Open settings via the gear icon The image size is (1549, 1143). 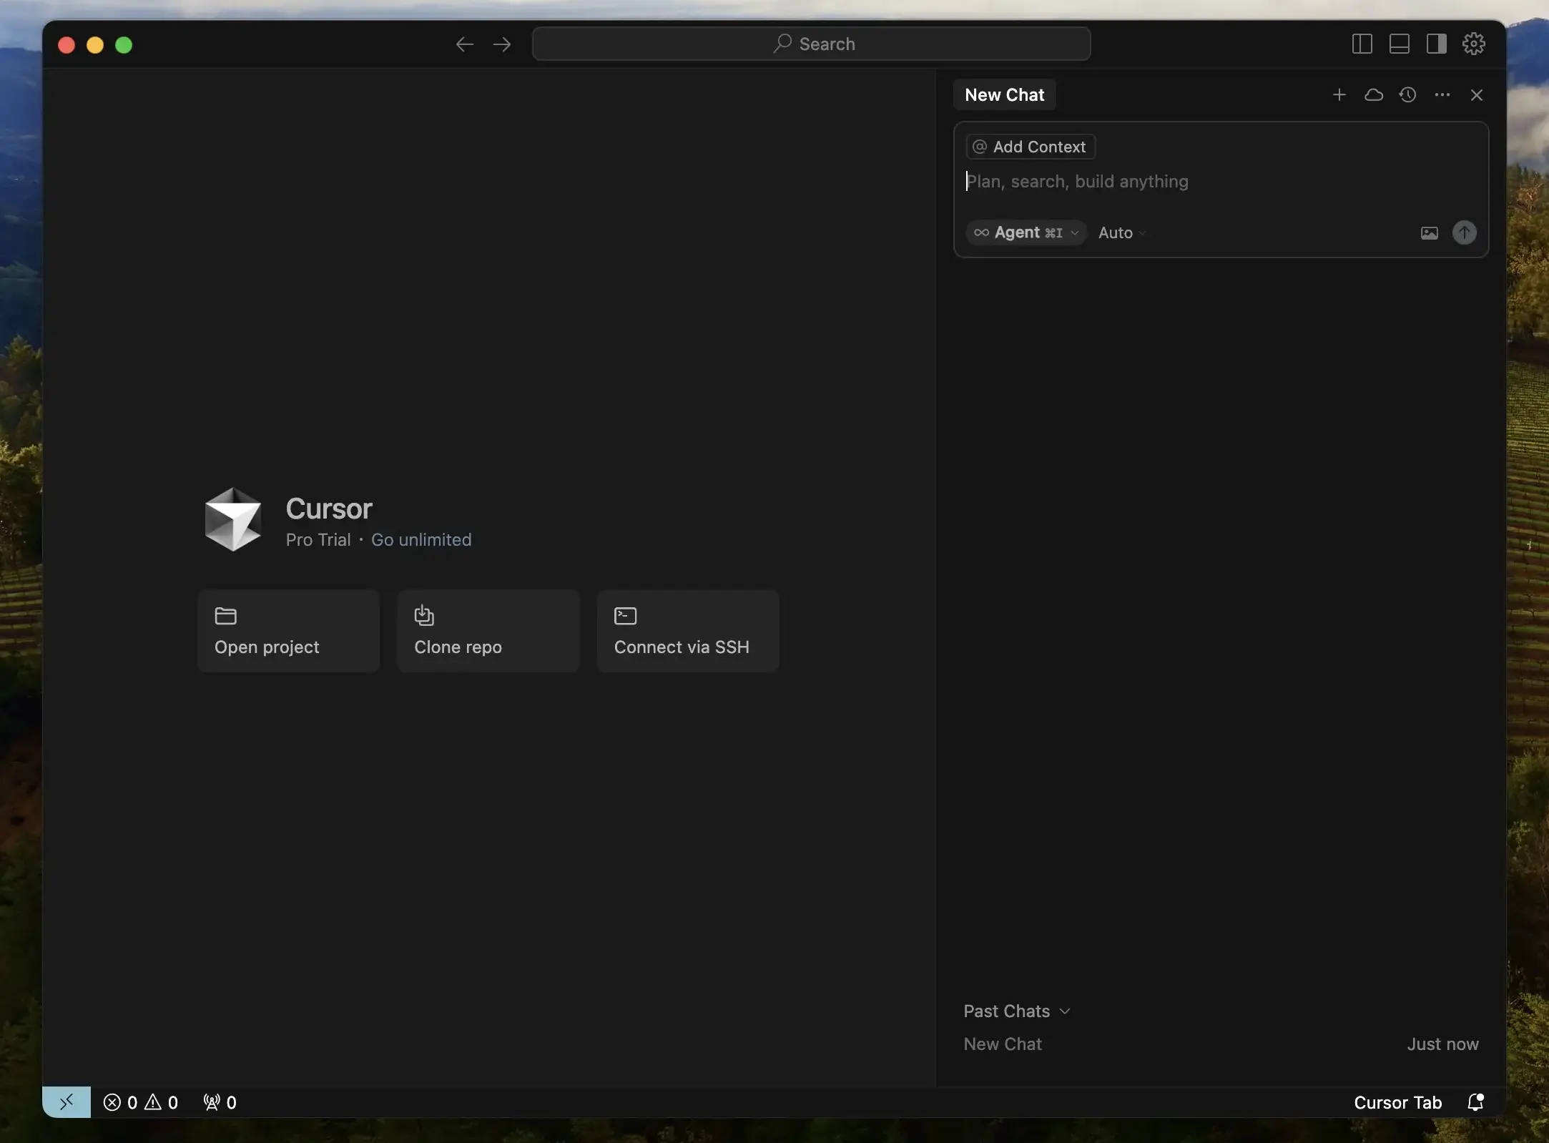(1473, 44)
